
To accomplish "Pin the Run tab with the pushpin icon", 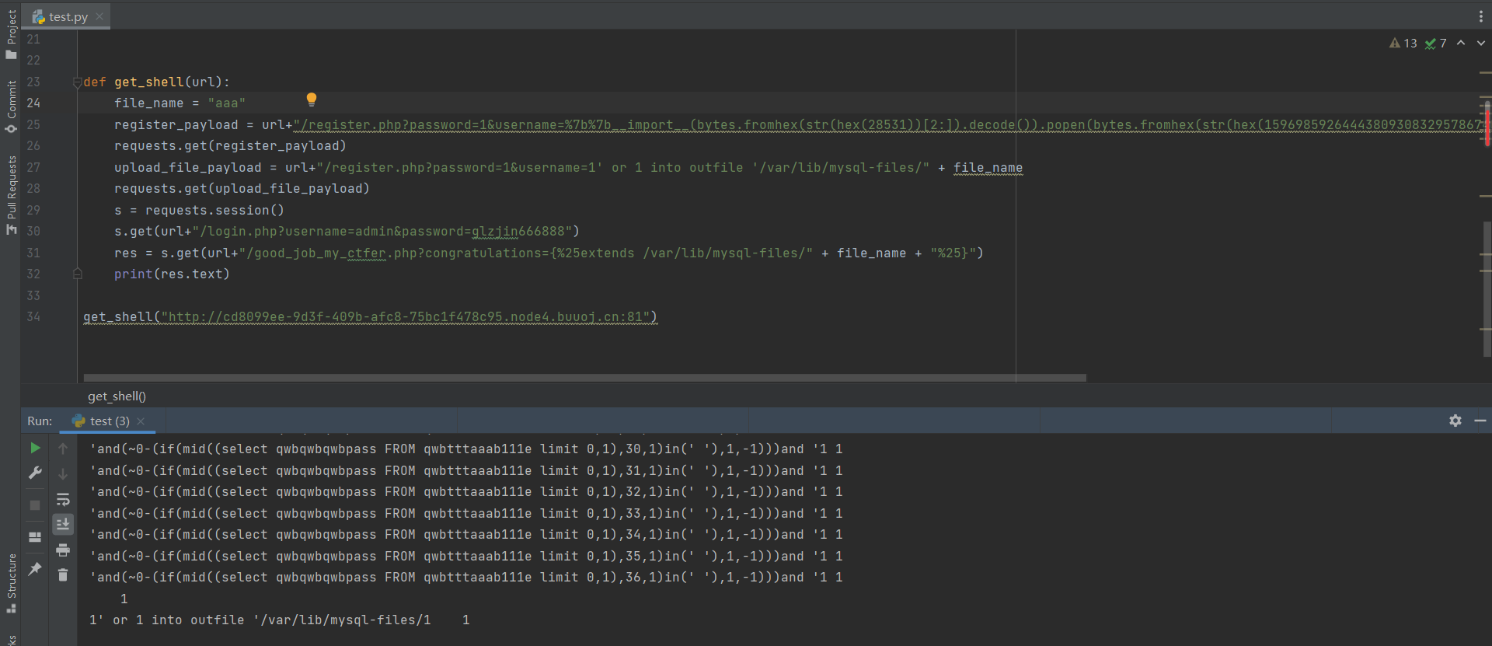I will [35, 569].
